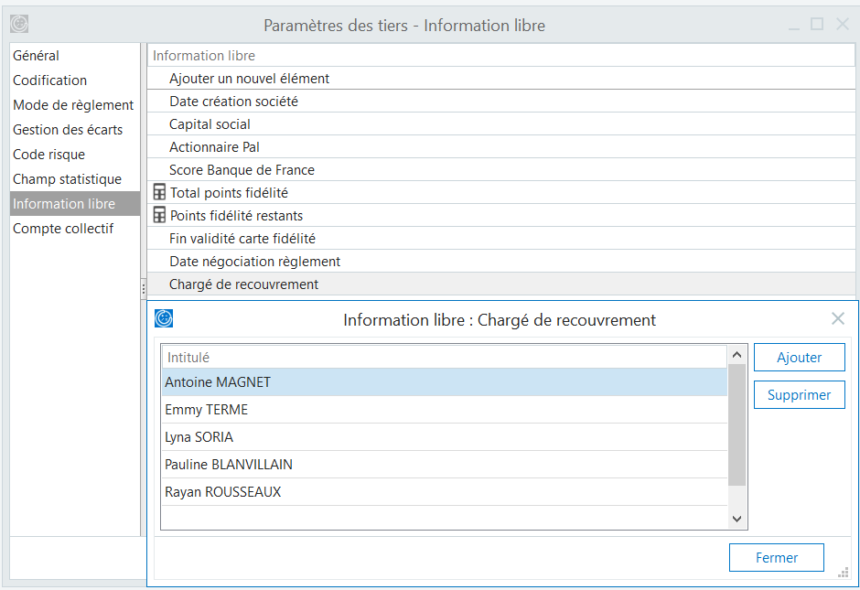Click the app logo in the main title bar

[19, 25]
